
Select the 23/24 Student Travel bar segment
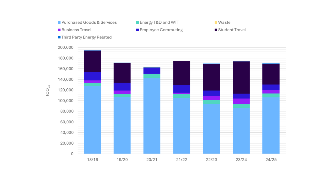(241, 78)
